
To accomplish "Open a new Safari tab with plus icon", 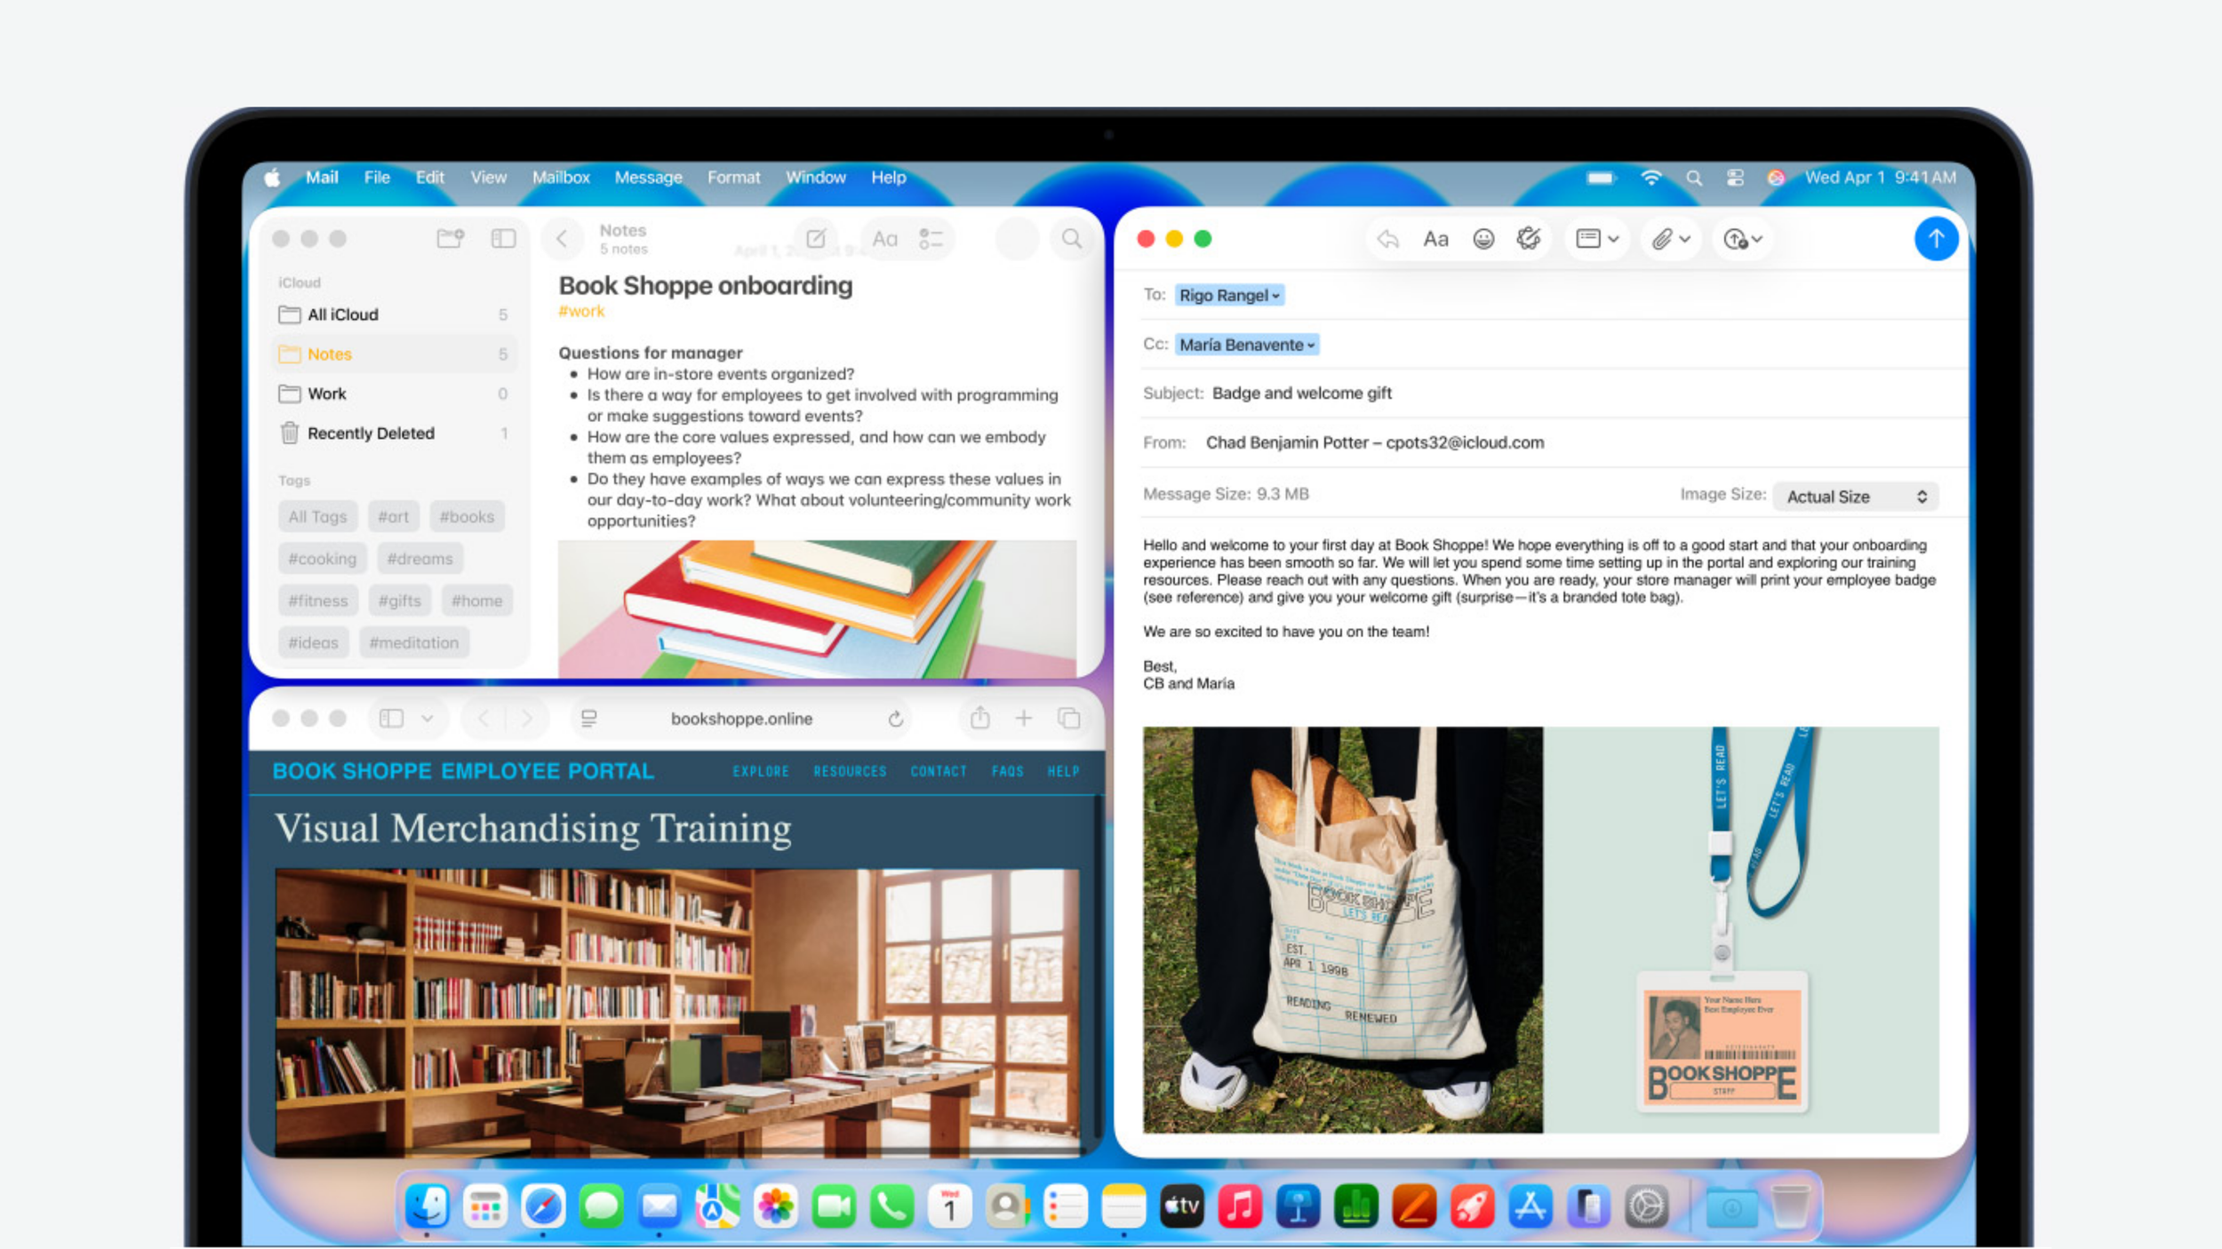I will click(x=1024, y=718).
